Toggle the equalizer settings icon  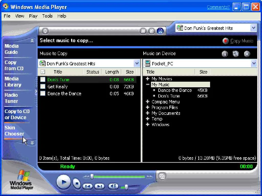151,31
